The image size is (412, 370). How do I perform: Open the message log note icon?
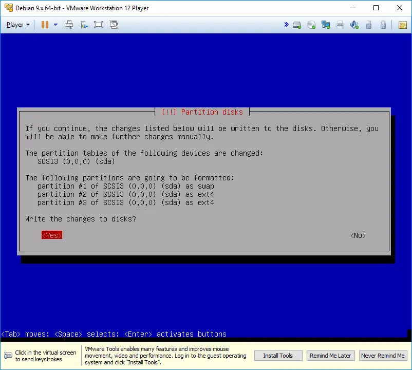pos(402,25)
